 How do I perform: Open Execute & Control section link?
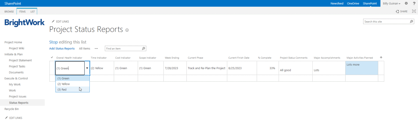[x=16, y=78]
